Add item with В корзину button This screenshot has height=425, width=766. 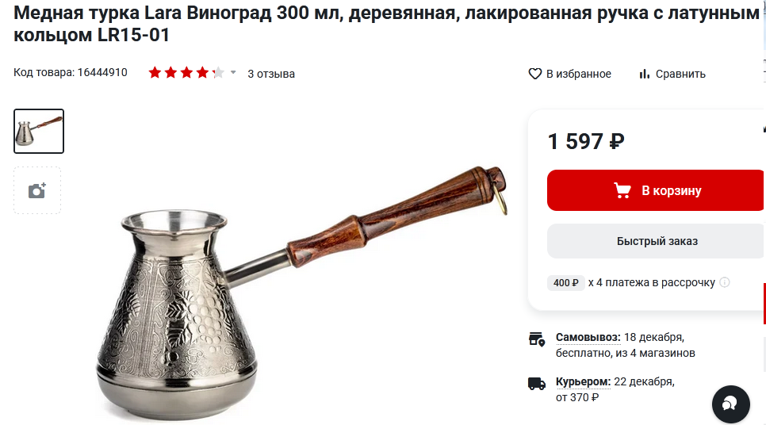[x=655, y=190]
